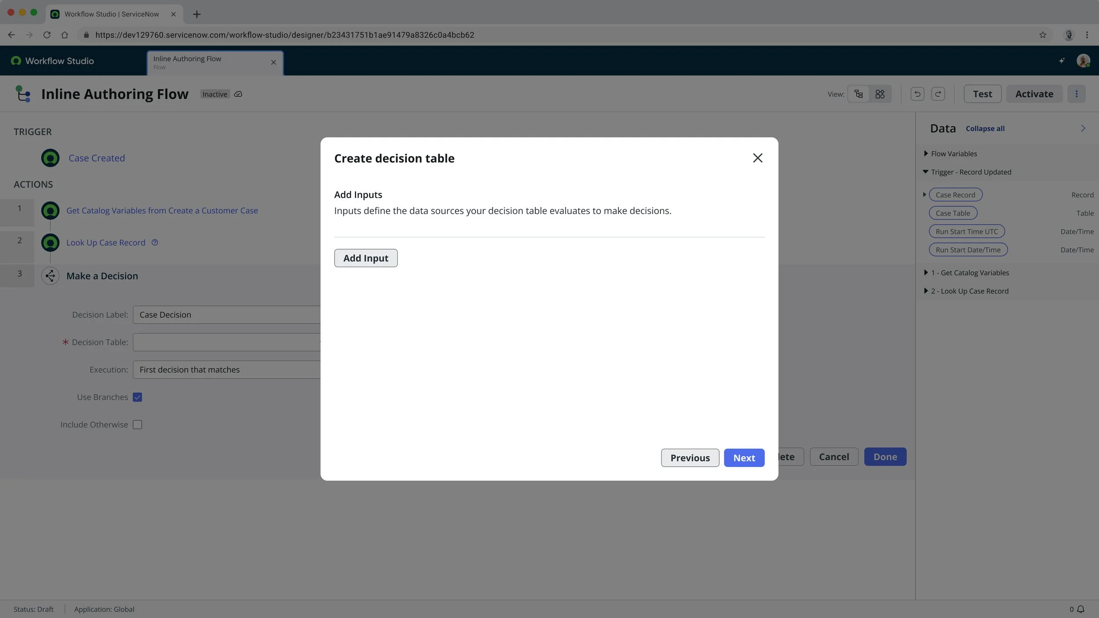The width and height of the screenshot is (1099, 618).
Task: Click the undo arrow icon
Action: pos(917,94)
